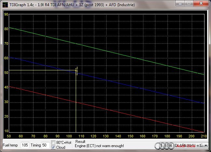Click y-axis label 90
The width and height of the screenshot is (211, 152).
[6, 14]
